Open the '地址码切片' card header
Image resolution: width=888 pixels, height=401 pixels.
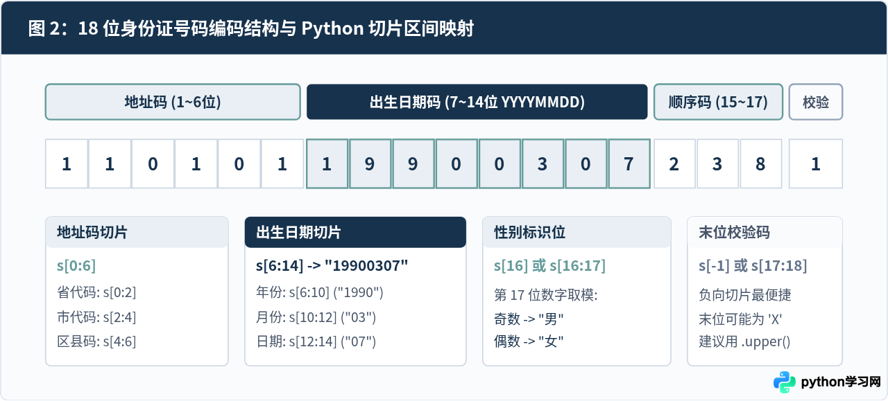point(137,232)
